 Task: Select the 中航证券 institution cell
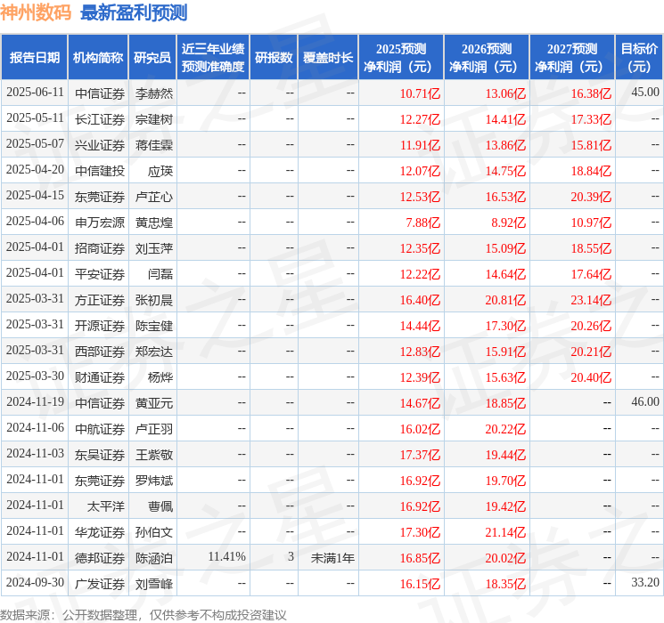(100, 429)
